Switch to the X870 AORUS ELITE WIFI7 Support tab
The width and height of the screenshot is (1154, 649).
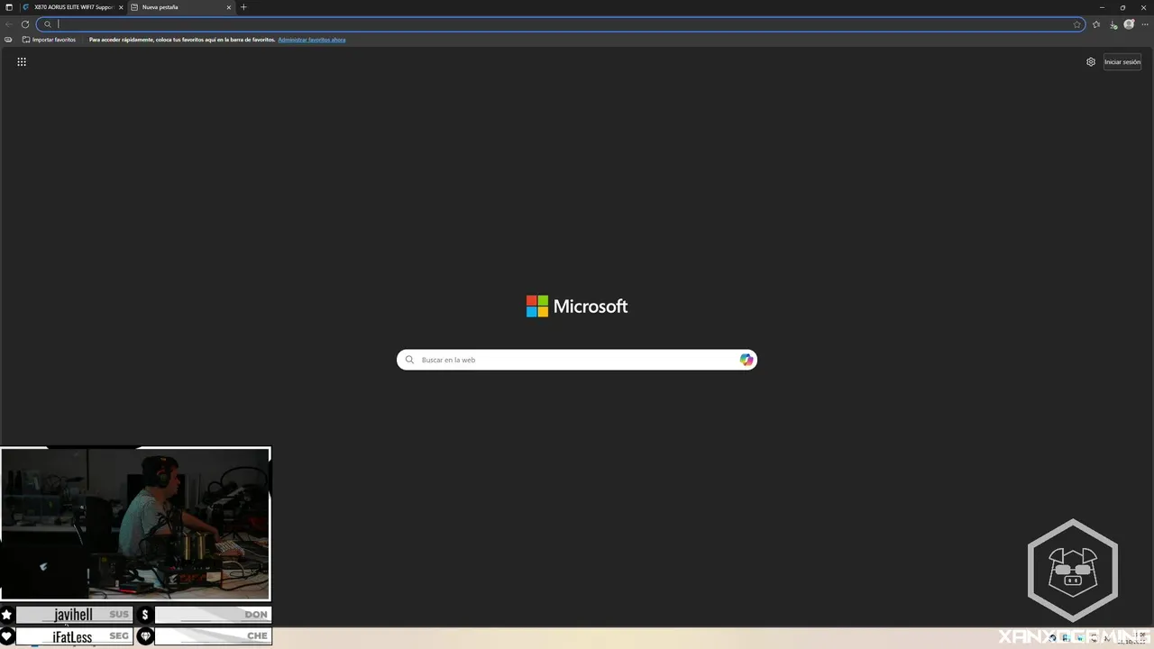[72, 7]
